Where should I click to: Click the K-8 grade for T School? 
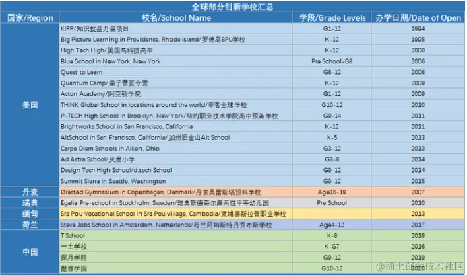(332, 236)
